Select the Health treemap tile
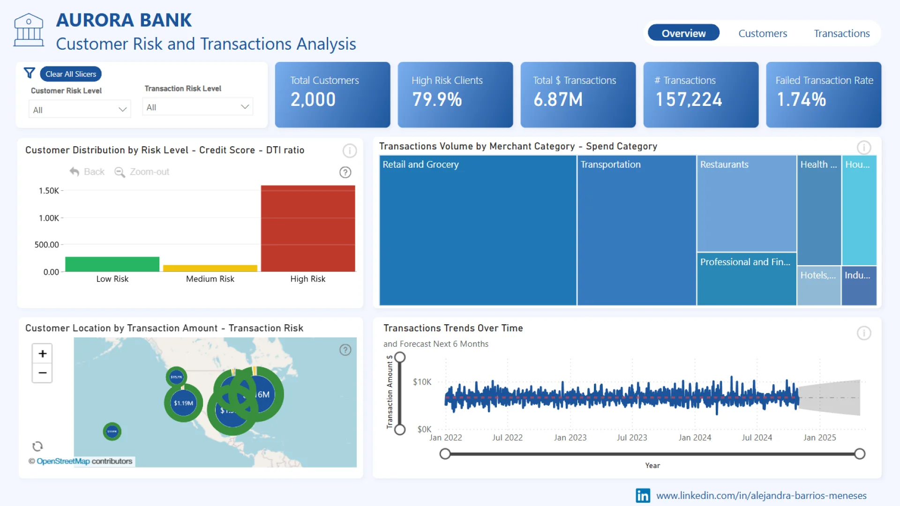The height and width of the screenshot is (506, 900). (x=819, y=210)
